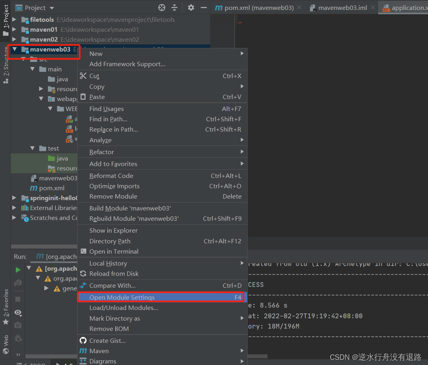Viewport: 428px width, 365px height.
Task: Close the mavenweb03.iml tab
Action: point(373,8)
